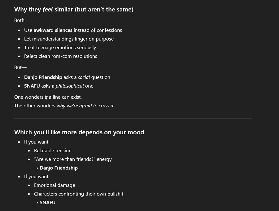The image size is (279, 211).
Task: Click the heading "Why they feel similar"
Action: click(74, 9)
